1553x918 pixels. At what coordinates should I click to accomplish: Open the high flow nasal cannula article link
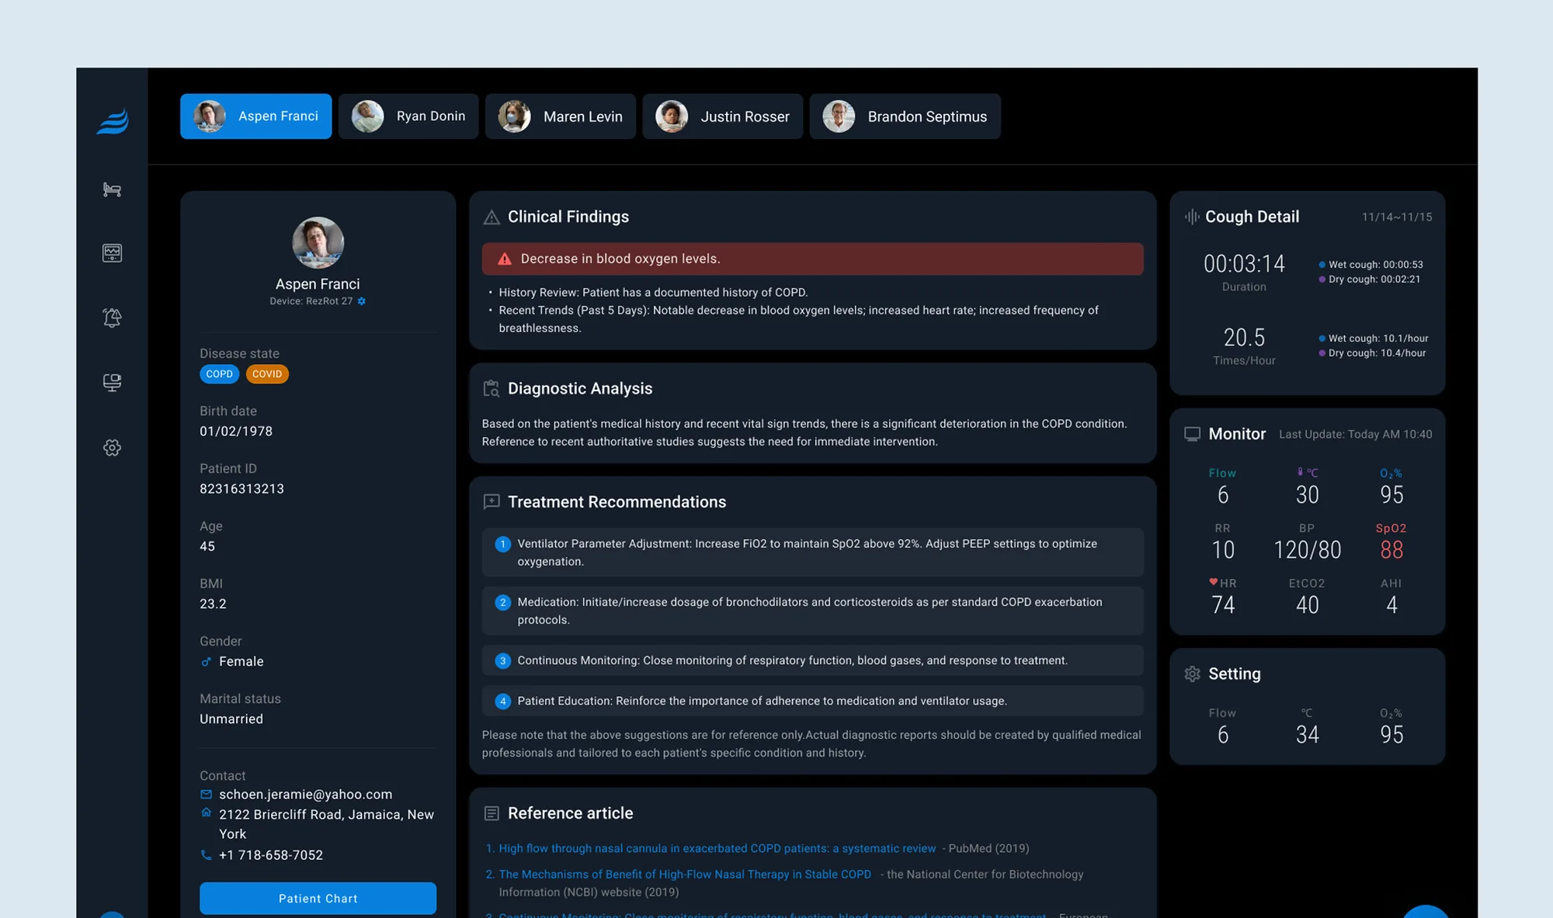(717, 848)
